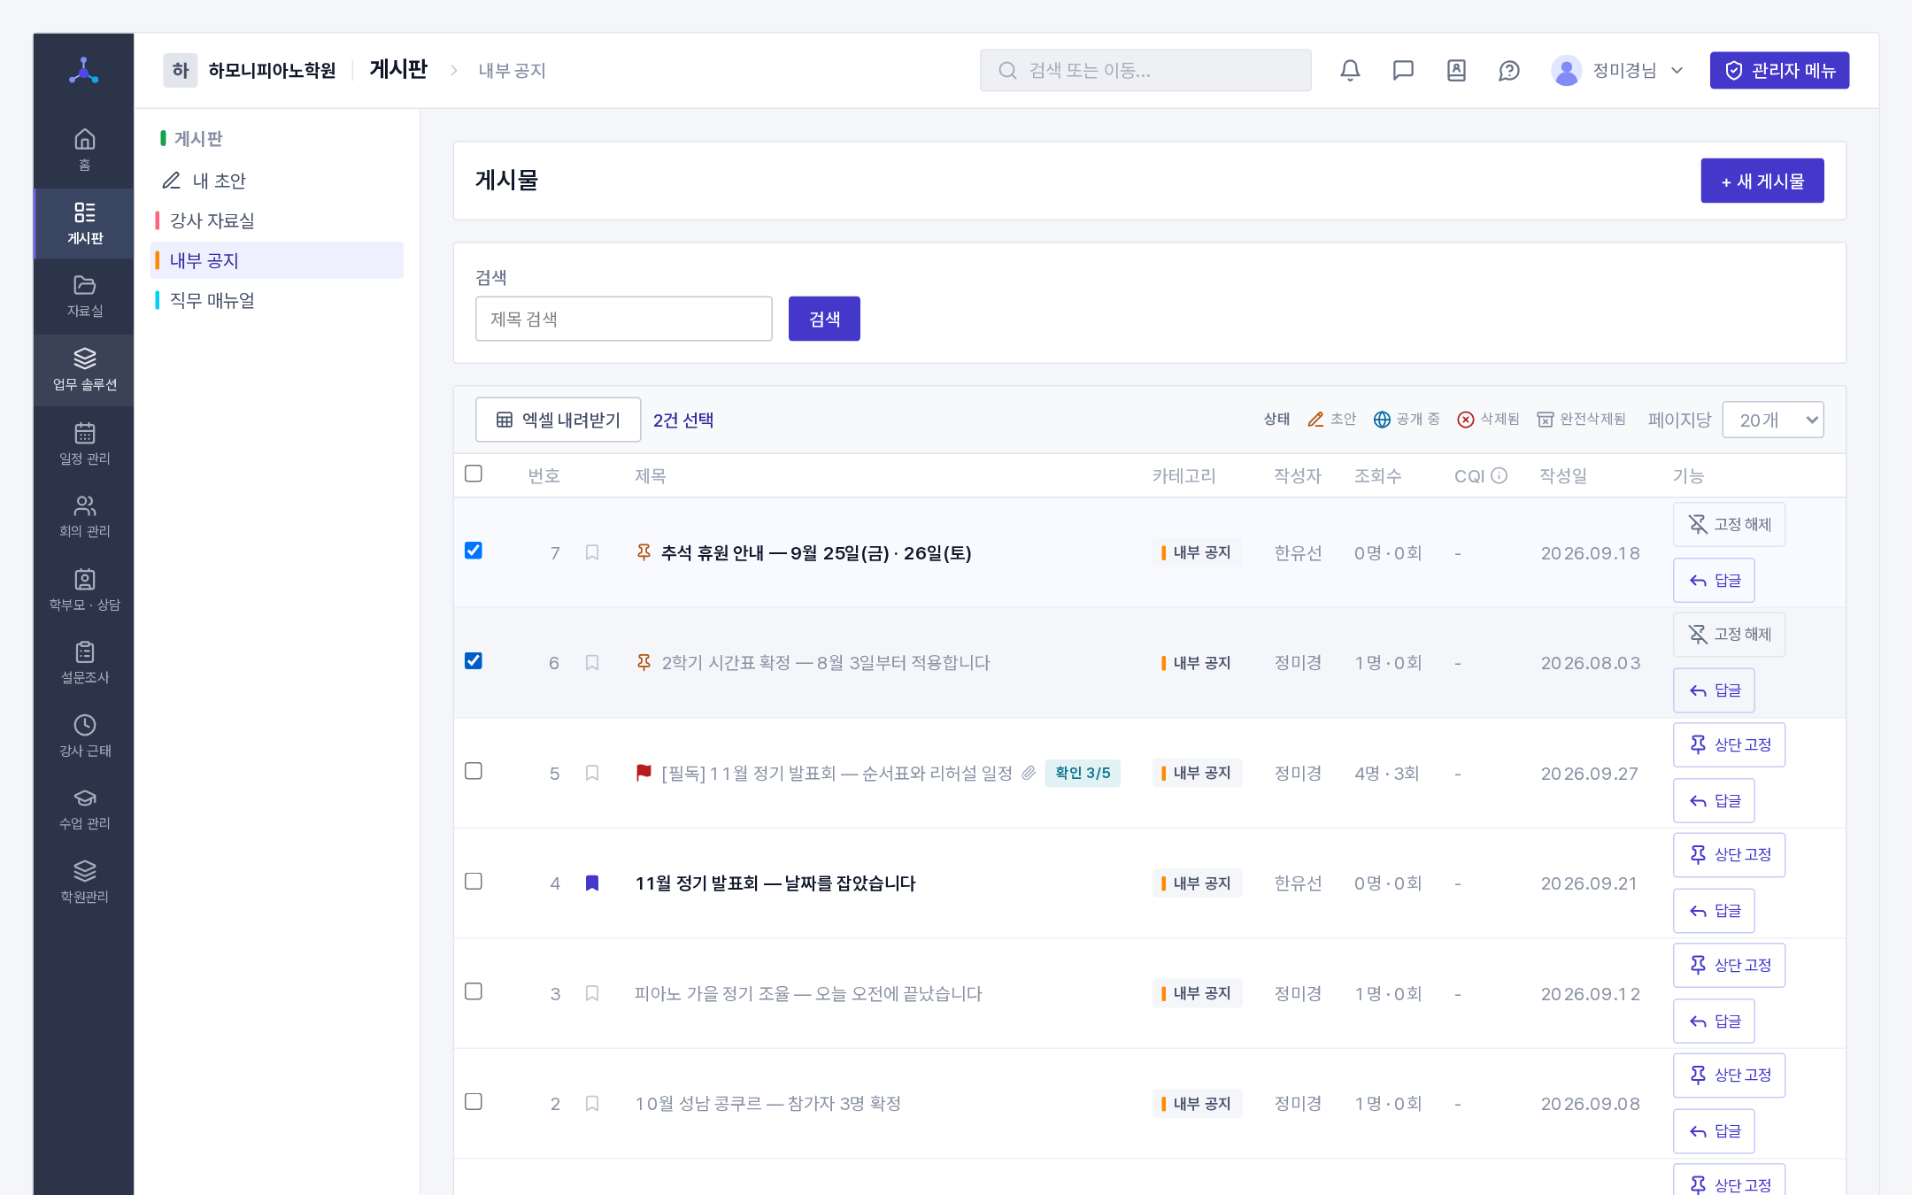The width and height of the screenshot is (1912, 1195).
Task: Open the help question bubble icon
Action: click(1509, 71)
